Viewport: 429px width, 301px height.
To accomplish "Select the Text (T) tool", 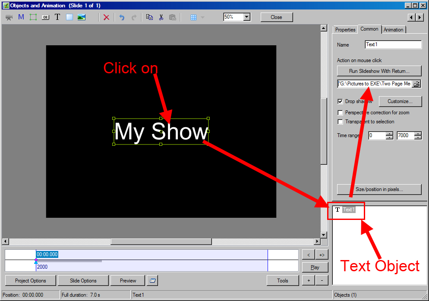I will 57,17.
